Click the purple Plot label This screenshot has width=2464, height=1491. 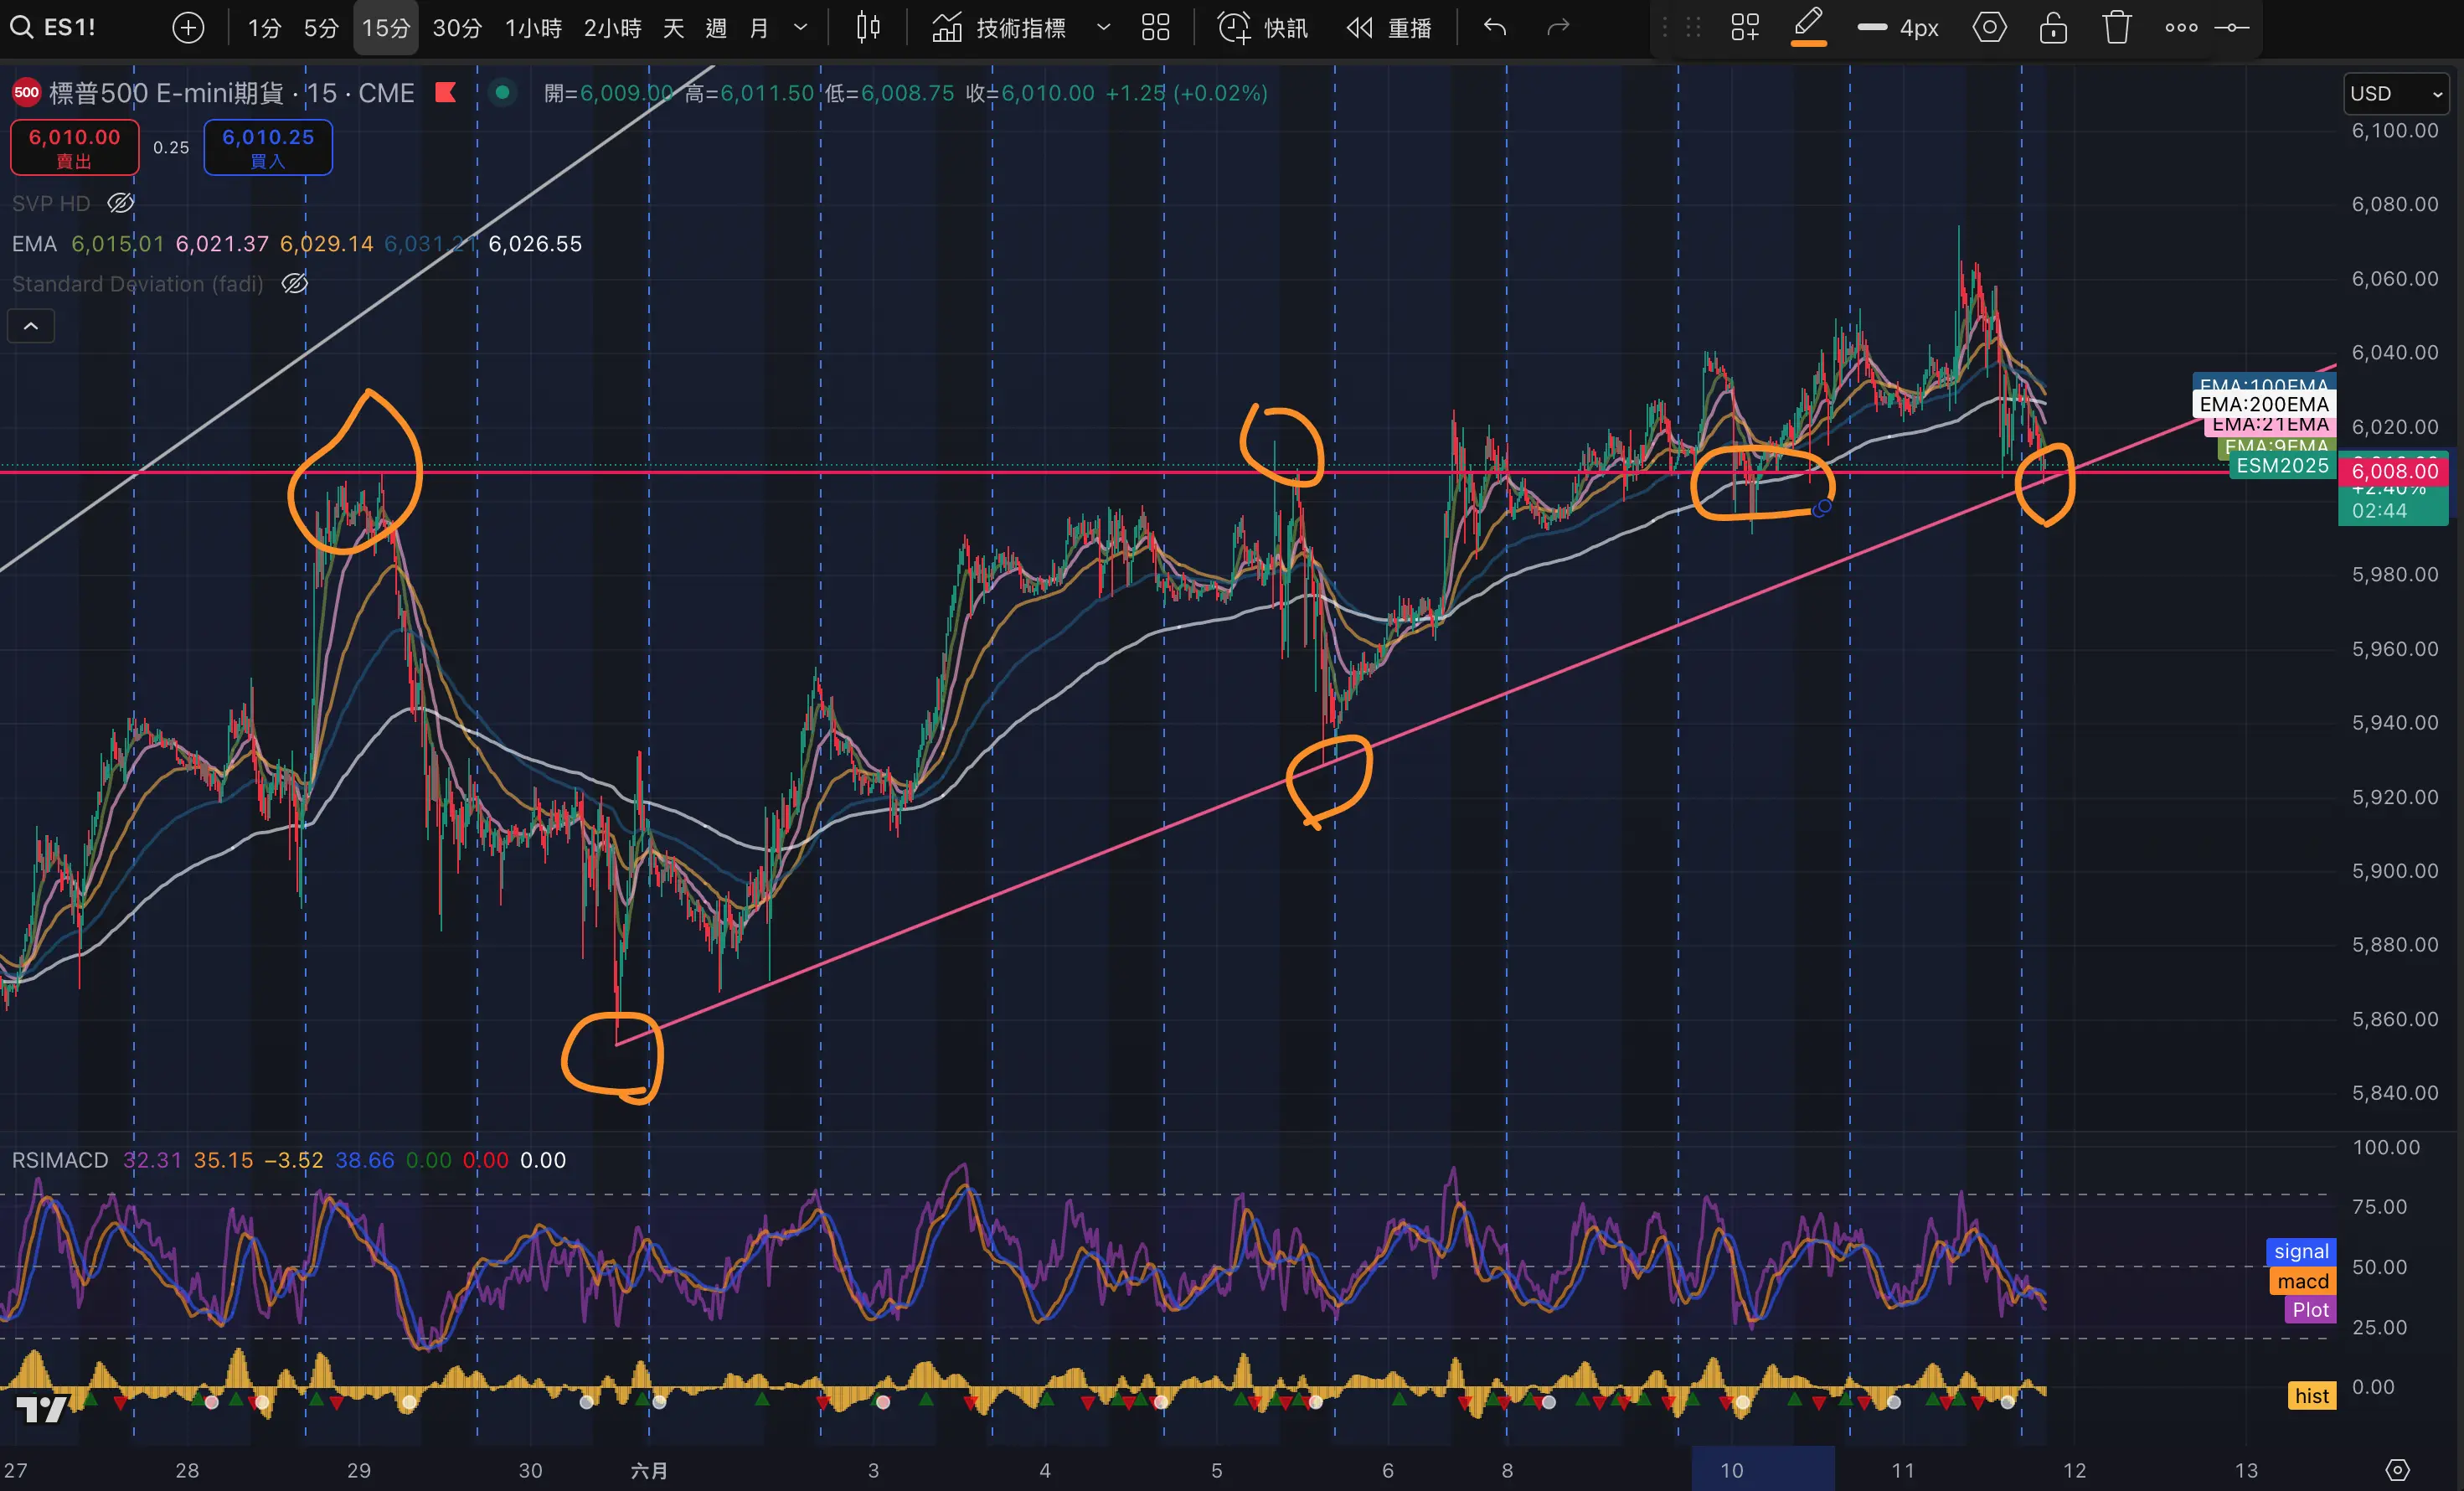(2309, 1310)
